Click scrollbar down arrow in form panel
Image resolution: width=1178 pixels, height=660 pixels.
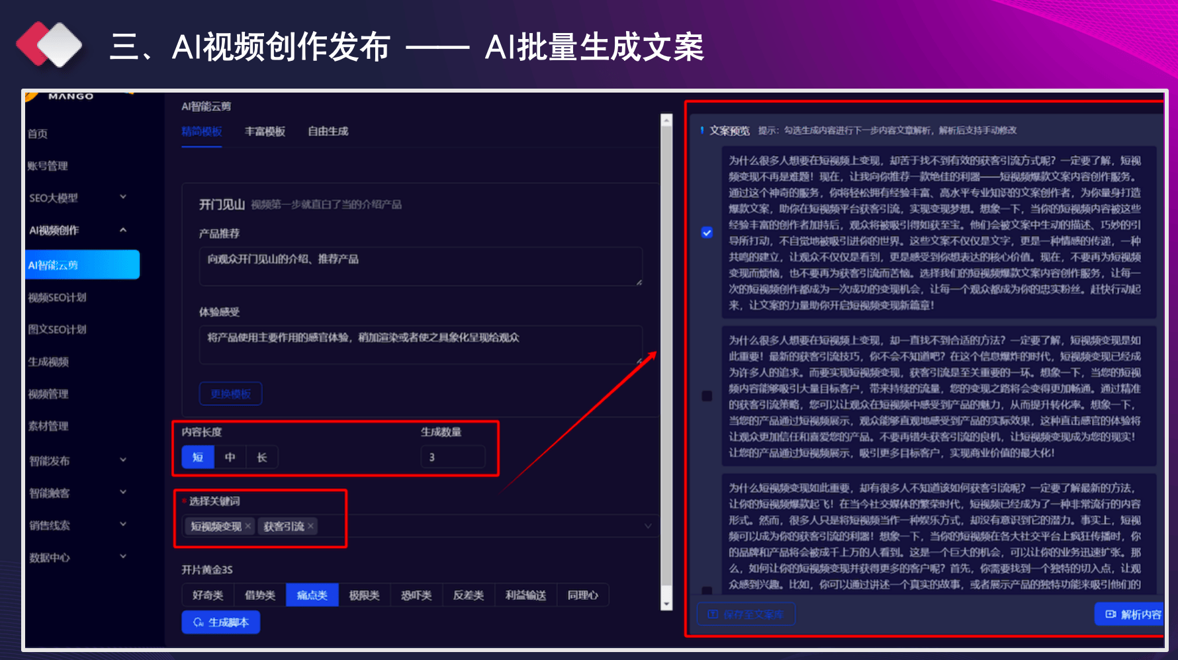pyautogui.click(x=666, y=604)
